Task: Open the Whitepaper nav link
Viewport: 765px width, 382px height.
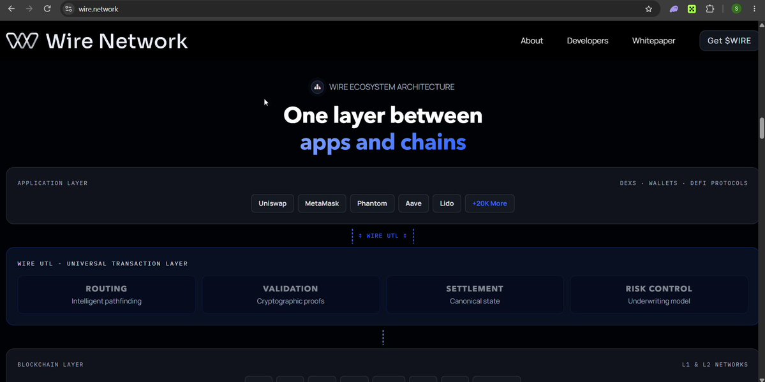Action: [x=654, y=41]
